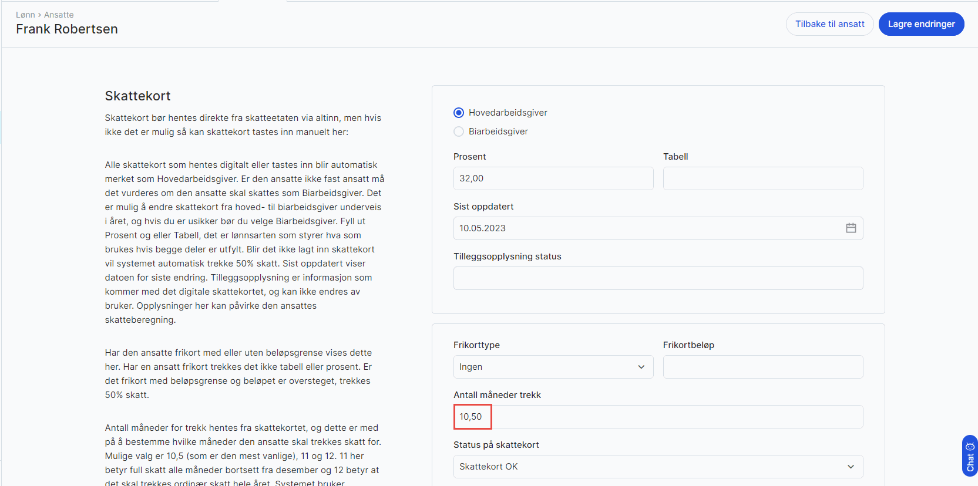Click the Antall måneder trekk field
The width and height of the screenshot is (978, 486).
tap(658, 417)
